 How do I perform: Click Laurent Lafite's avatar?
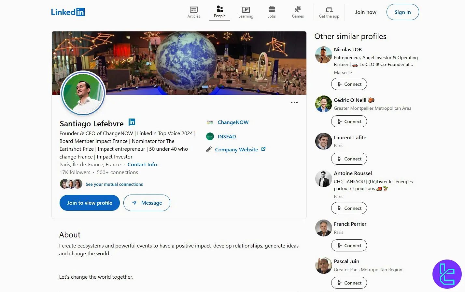(324, 141)
